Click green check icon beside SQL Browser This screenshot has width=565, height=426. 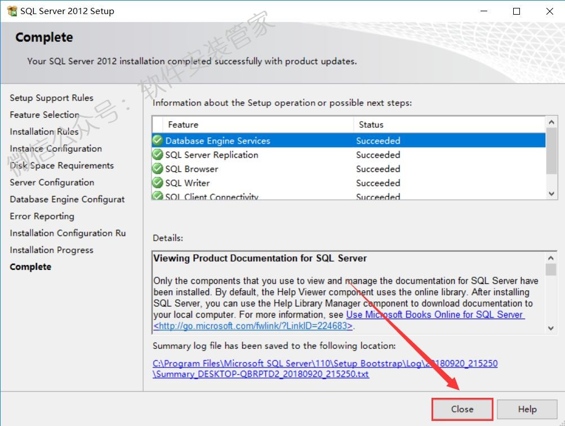pos(158,168)
